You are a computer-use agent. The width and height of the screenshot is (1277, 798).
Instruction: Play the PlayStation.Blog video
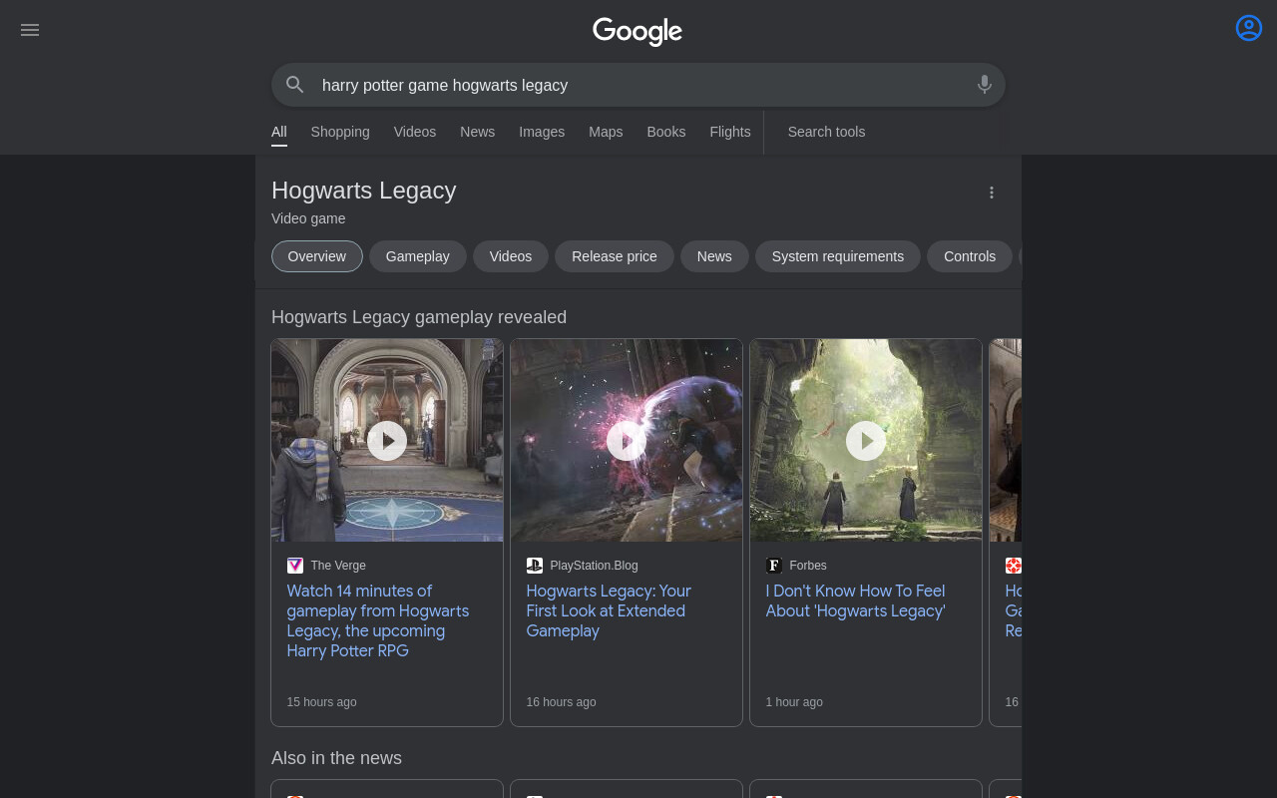pyautogui.click(x=627, y=441)
